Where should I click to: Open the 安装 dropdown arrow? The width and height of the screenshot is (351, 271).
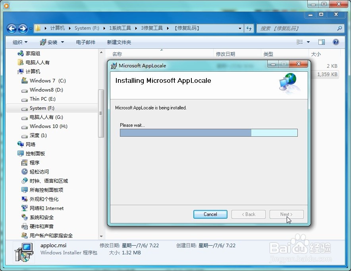point(62,42)
